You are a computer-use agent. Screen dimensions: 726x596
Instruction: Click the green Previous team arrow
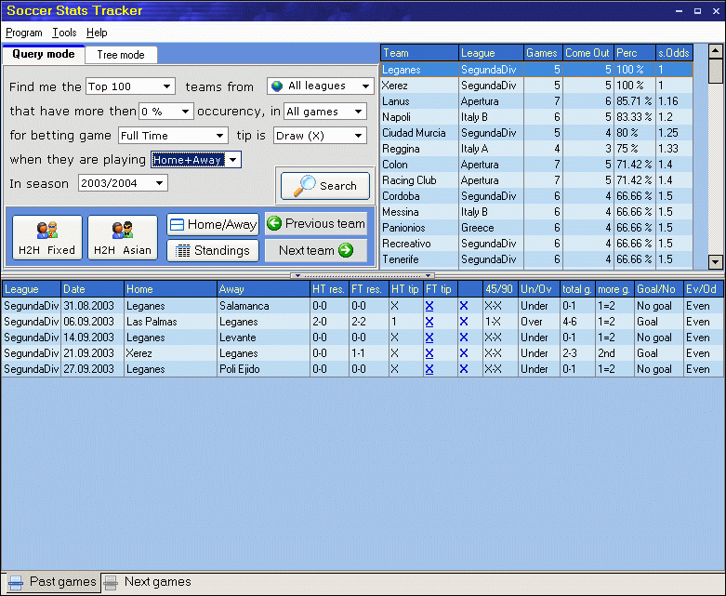click(274, 223)
